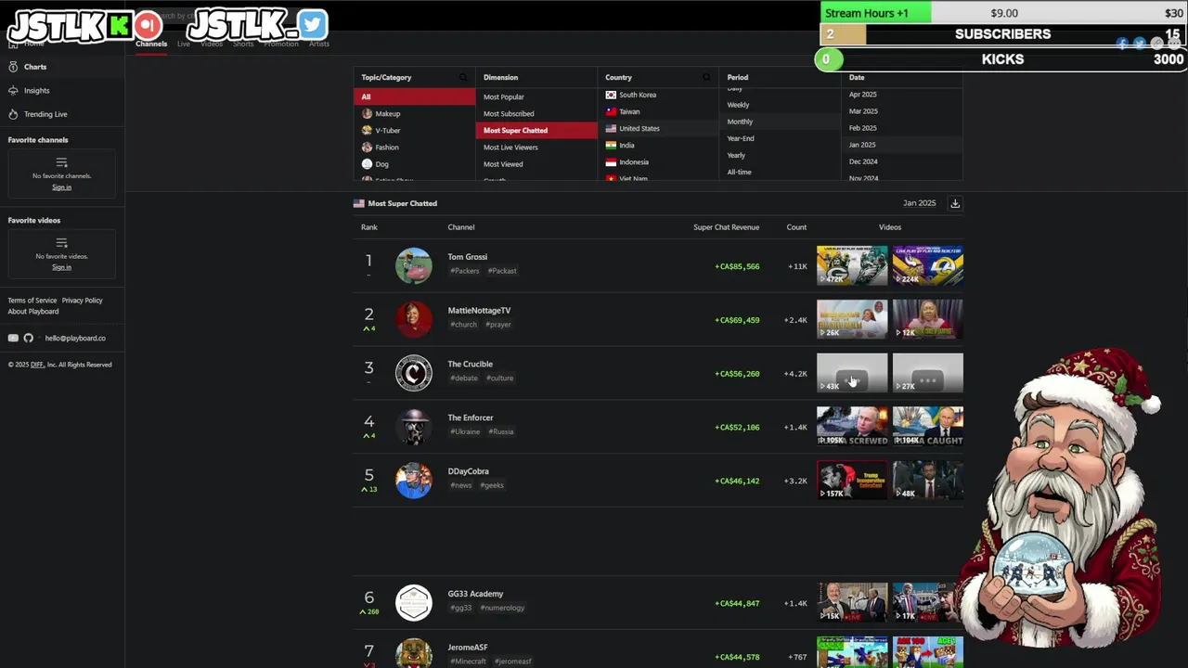Viewport: 1188px width, 668px height.
Task: Open the Charts sidebar icon
Action: point(13,67)
